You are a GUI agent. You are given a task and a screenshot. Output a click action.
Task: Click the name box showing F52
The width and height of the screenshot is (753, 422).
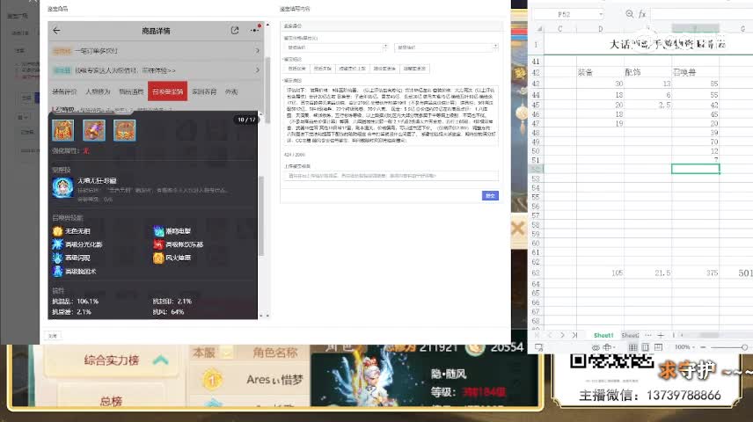(565, 14)
